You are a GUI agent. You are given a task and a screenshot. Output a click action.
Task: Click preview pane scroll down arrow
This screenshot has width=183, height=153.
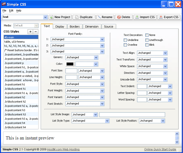177,142
